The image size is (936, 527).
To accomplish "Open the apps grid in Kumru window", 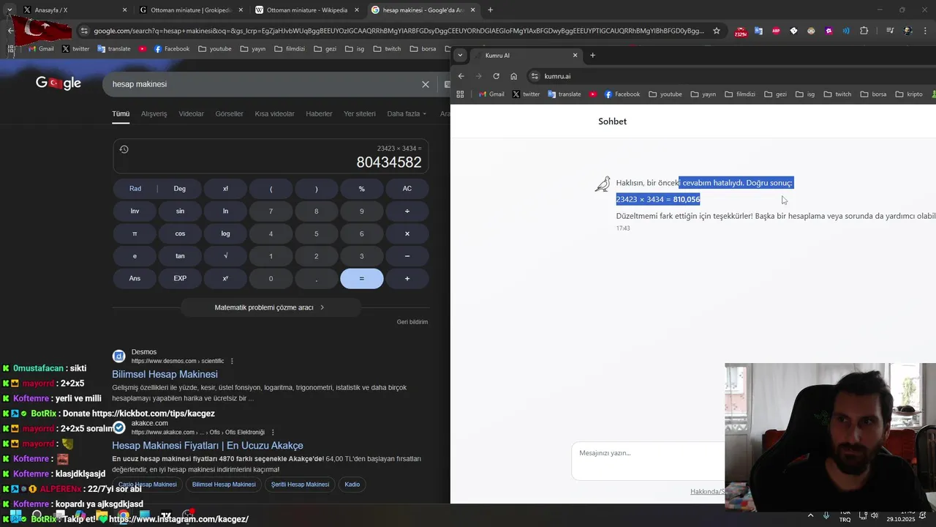I will click(x=460, y=94).
